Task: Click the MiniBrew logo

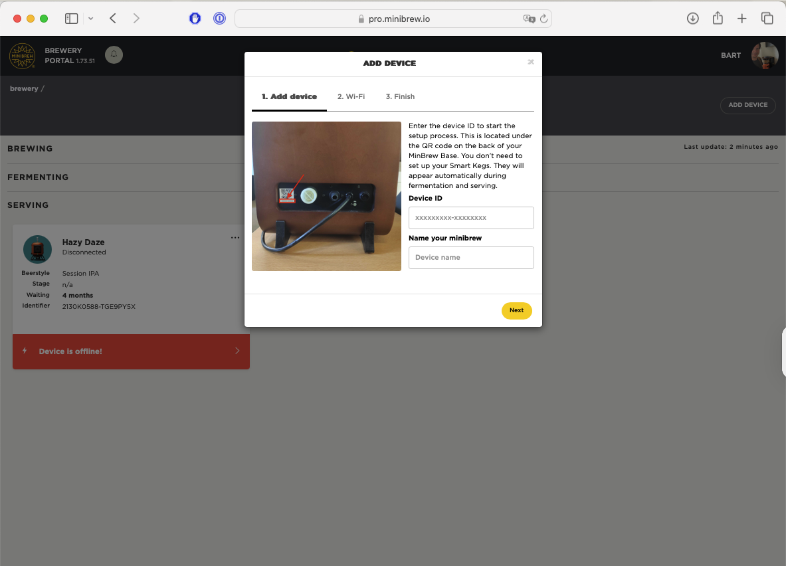Action: click(x=23, y=56)
